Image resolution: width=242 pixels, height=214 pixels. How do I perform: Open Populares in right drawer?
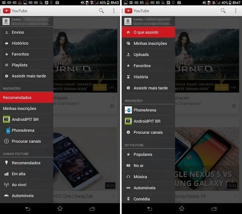tap(148, 154)
